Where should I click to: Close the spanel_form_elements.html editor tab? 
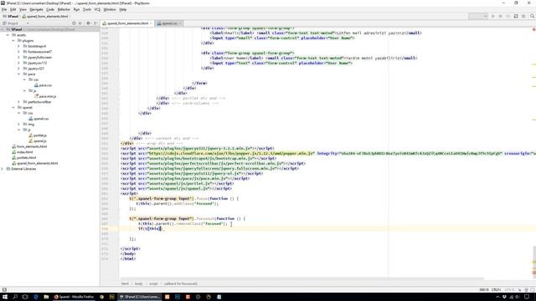(x=151, y=23)
